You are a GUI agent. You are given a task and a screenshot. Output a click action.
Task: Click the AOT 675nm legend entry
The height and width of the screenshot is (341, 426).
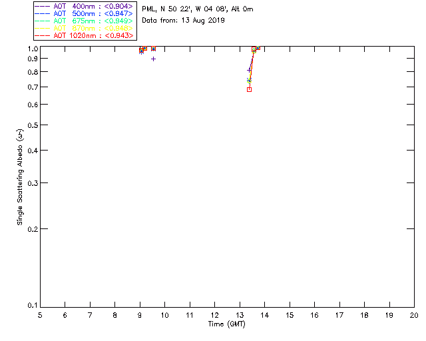click(84, 21)
